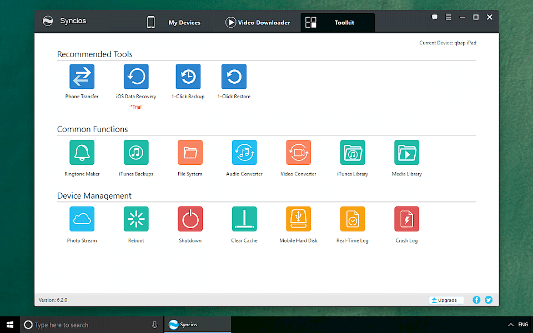Select the Toolkit tab
Viewport: 533px width, 333px height.
338,22
